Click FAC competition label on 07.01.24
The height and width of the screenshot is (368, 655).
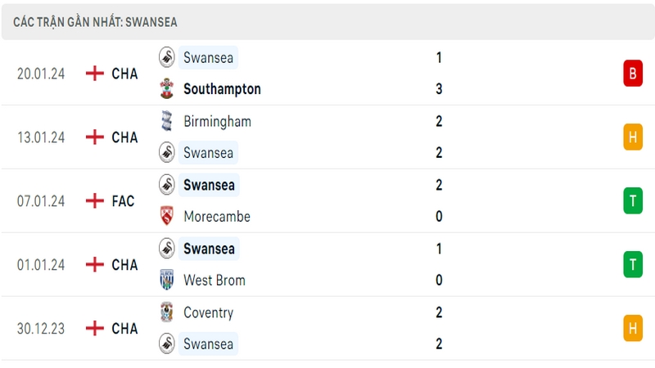click(x=123, y=201)
